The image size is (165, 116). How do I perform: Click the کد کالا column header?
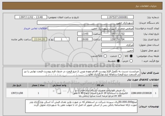click(x=142, y=85)
